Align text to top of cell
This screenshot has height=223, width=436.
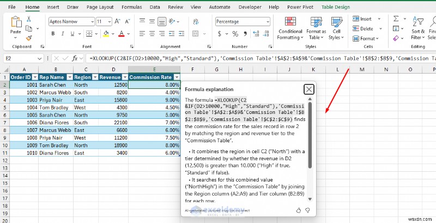(142, 21)
